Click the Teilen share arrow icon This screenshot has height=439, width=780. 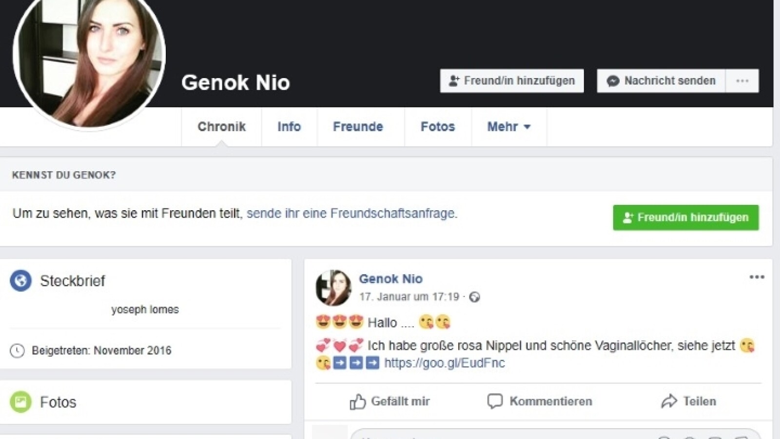(x=669, y=401)
